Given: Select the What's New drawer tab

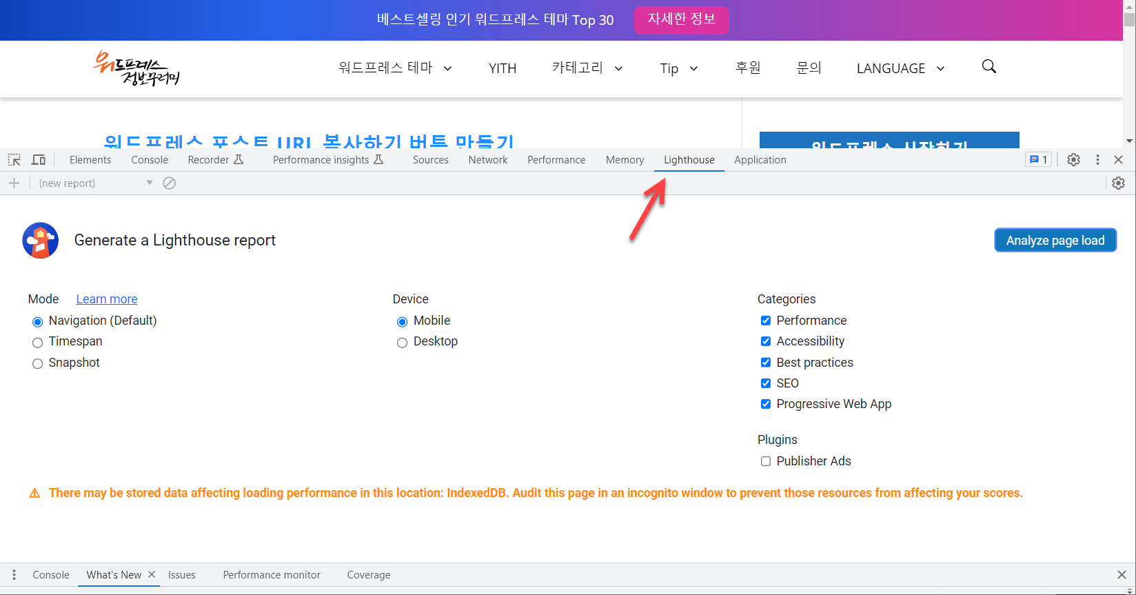Looking at the screenshot, I should pyautogui.click(x=114, y=575).
